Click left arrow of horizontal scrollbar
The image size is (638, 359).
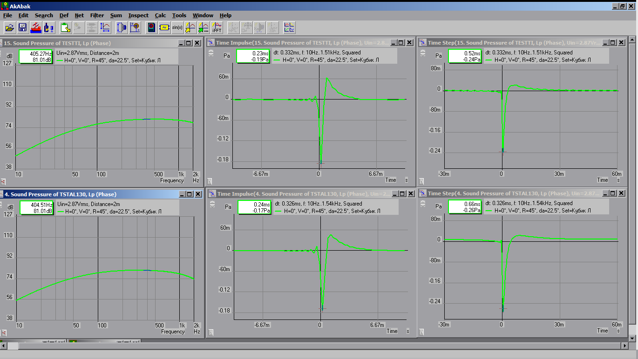tap(4, 346)
